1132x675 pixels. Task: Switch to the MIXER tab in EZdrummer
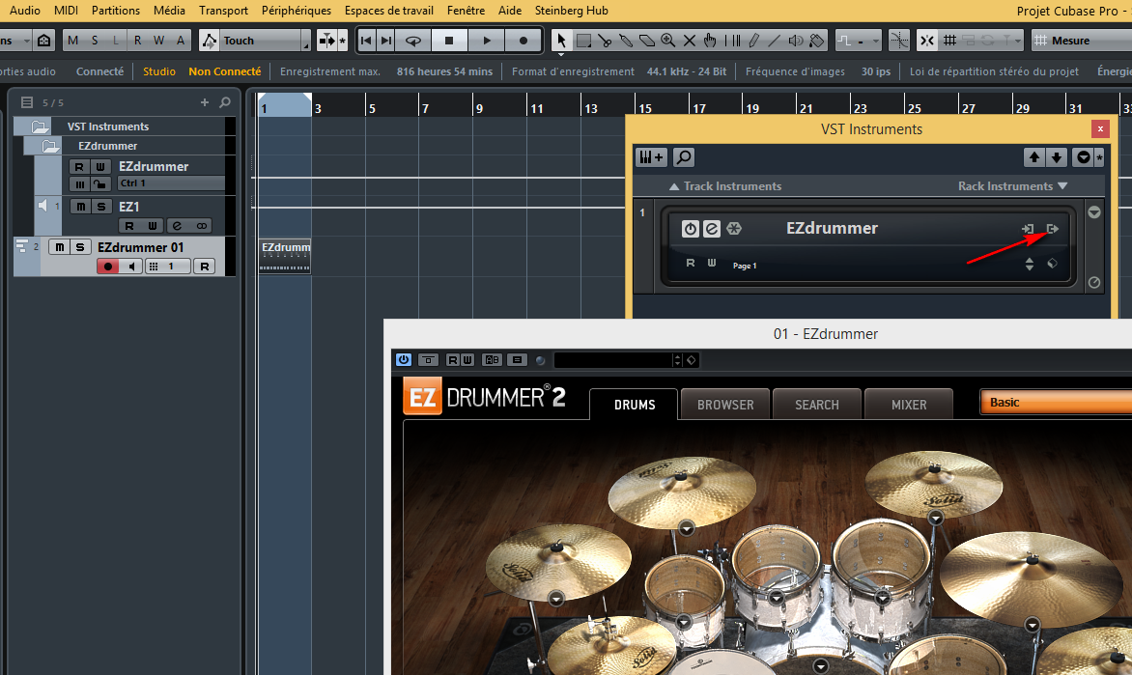click(908, 405)
